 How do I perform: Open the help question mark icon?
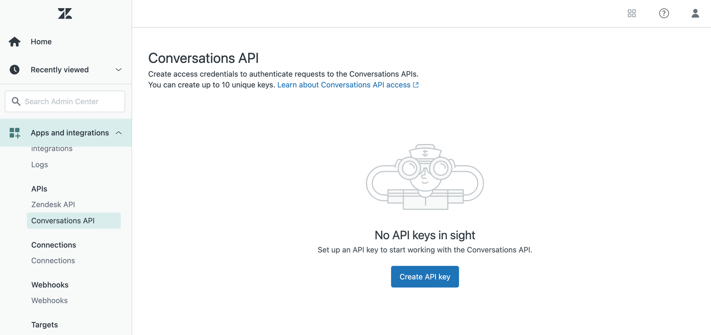point(664,14)
